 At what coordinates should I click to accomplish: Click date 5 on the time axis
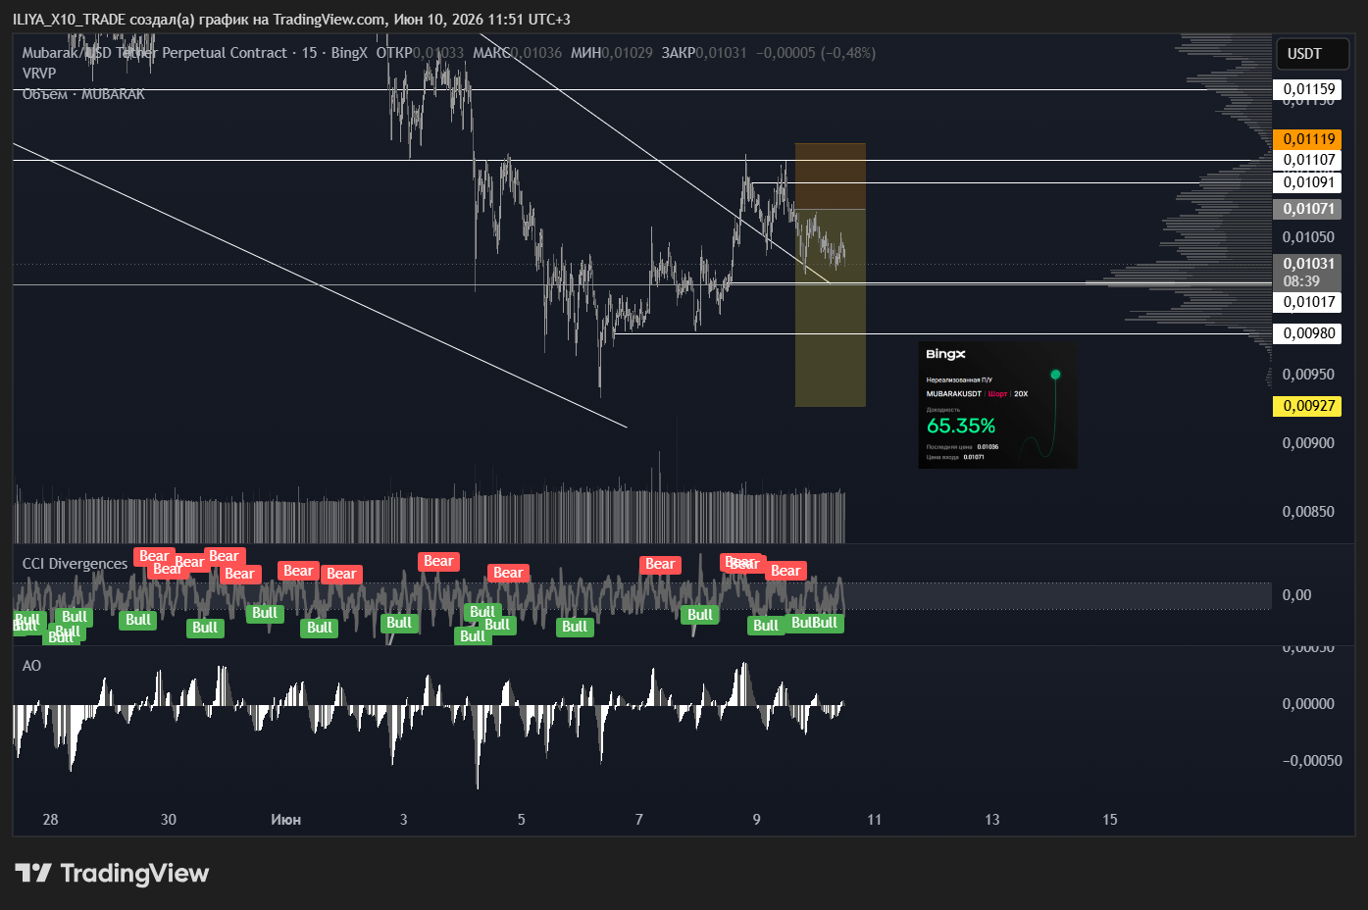522,820
